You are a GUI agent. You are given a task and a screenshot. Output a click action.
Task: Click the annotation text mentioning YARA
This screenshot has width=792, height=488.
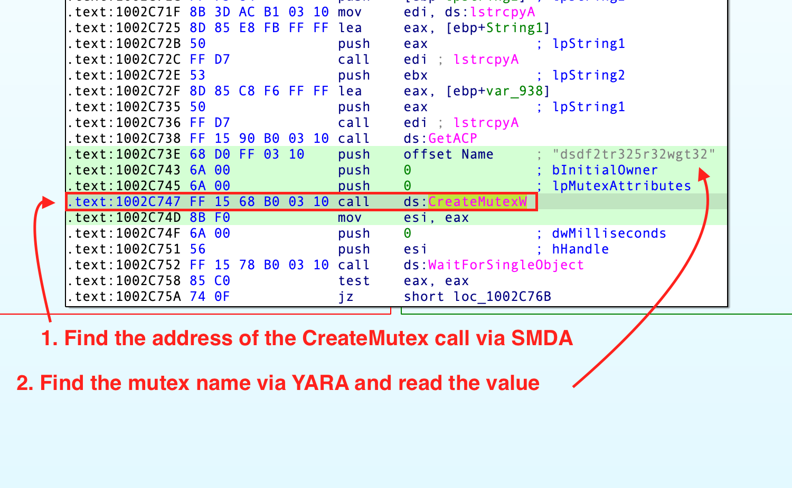click(278, 383)
